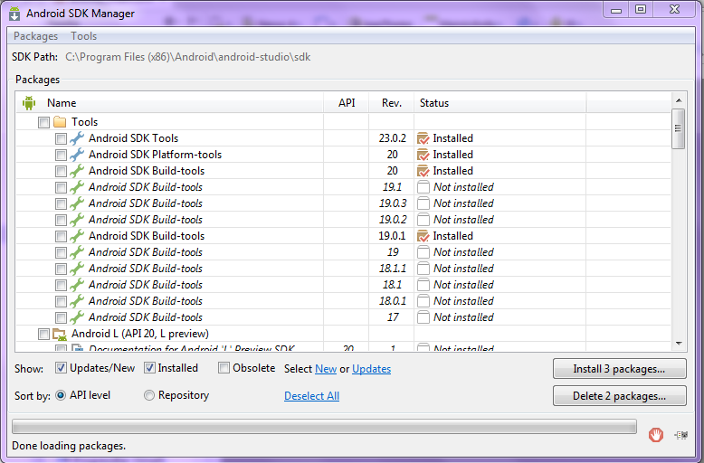The width and height of the screenshot is (704, 463).
Task: Click the red stop hand icon
Action: coord(656,434)
